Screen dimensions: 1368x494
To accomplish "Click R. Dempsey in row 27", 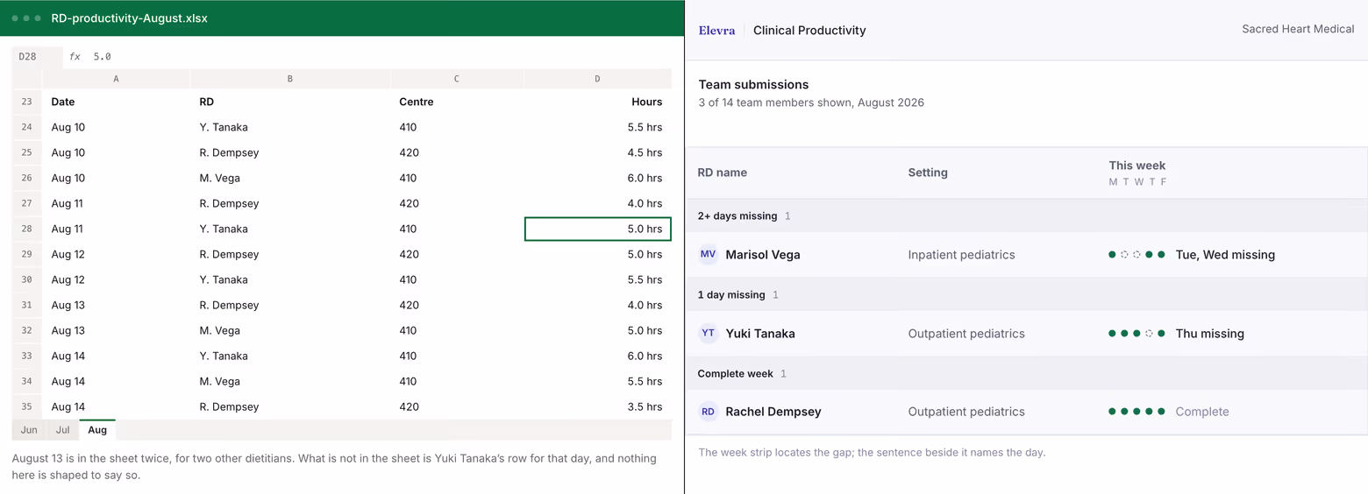I will [x=290, y=203].
